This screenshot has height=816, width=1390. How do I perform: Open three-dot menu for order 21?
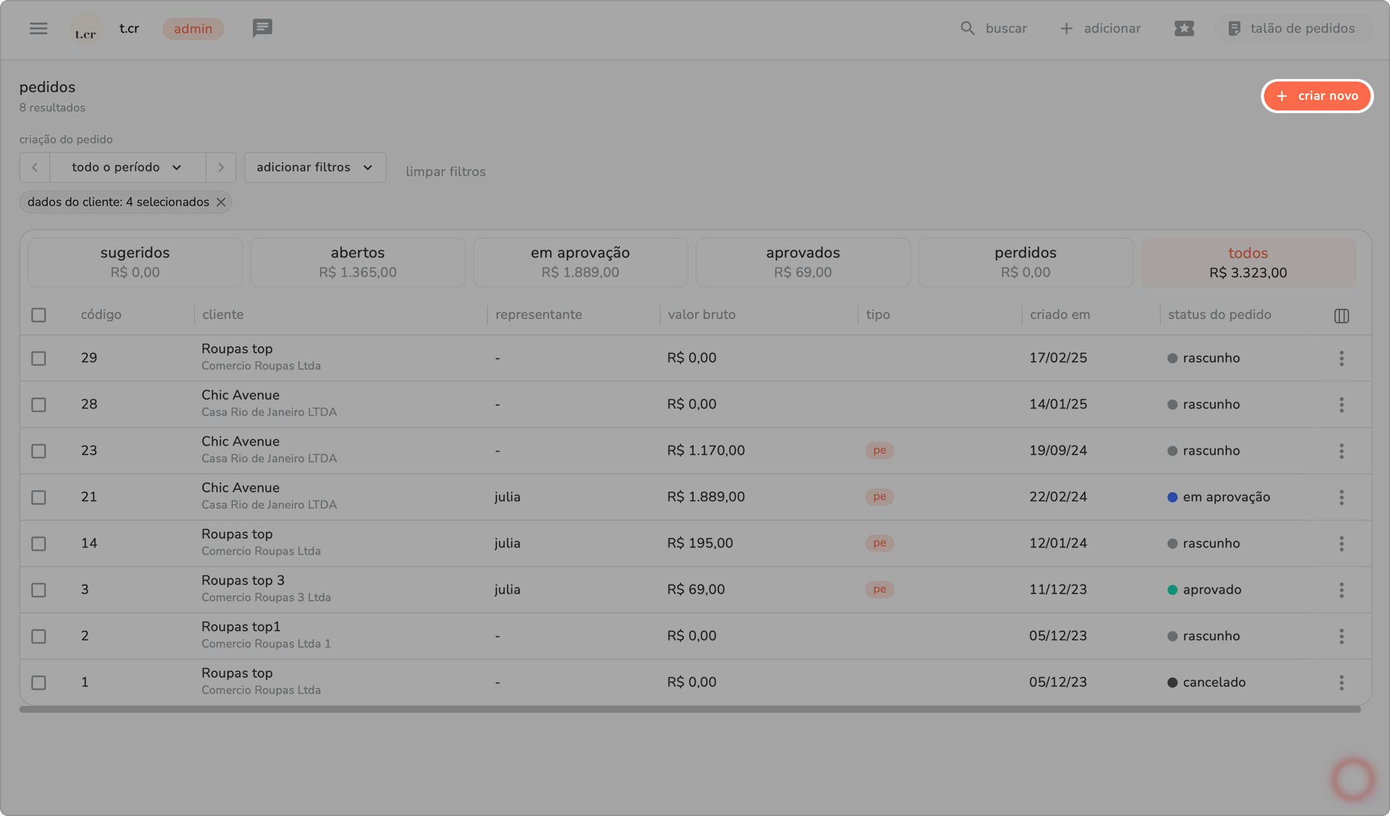coord(1341,497)
